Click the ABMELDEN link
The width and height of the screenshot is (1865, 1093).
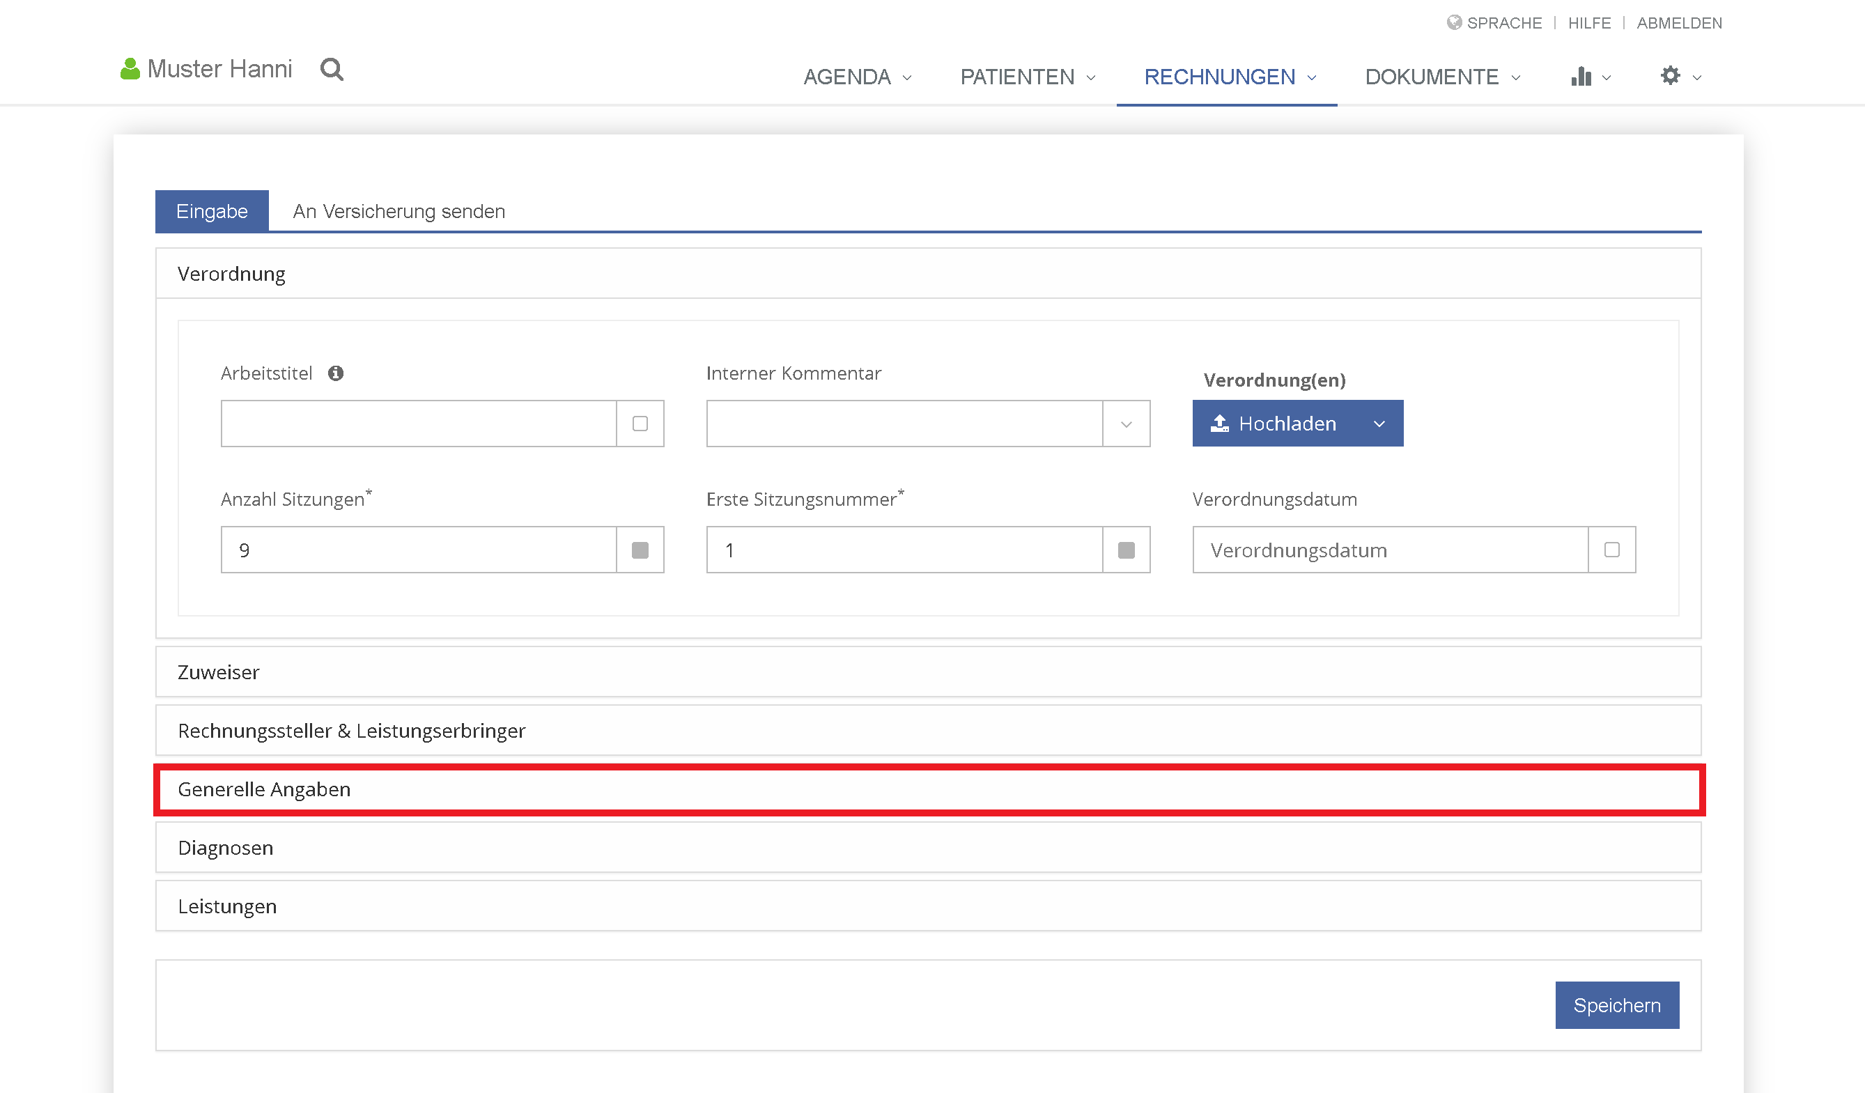1678,23
